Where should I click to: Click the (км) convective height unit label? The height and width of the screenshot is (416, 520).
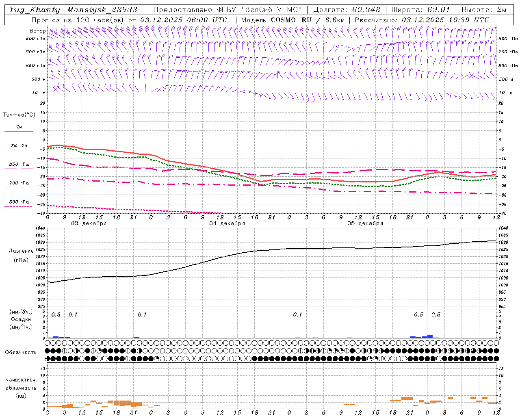pyautogui.click(x=21, y=396)
